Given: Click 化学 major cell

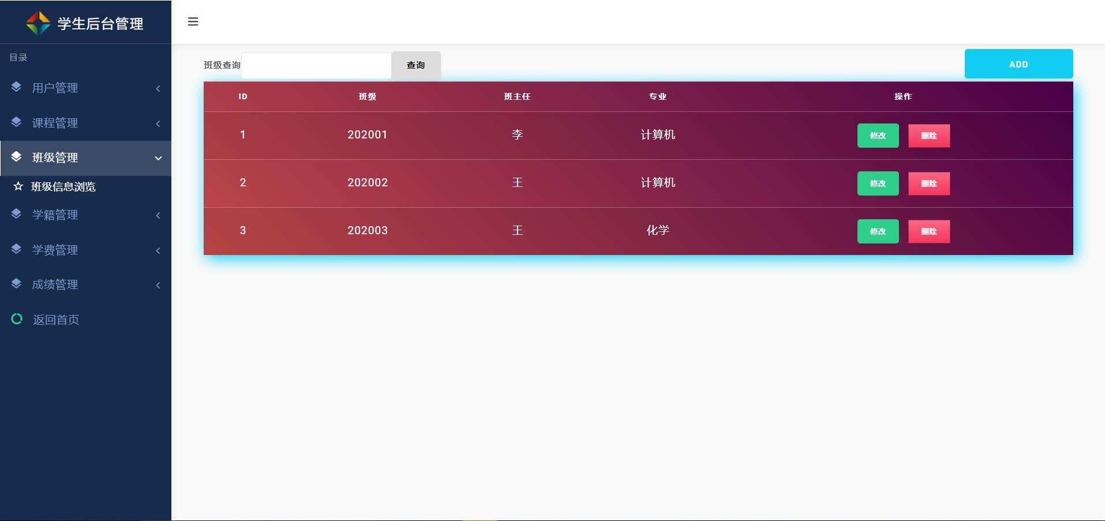Looking at the screenshot, I should [x=658, y=230].
